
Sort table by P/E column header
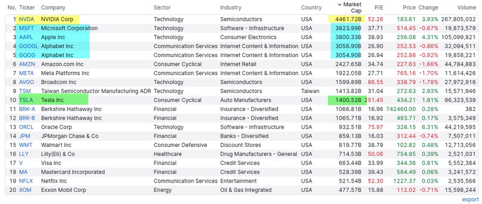tap(379, 7)
